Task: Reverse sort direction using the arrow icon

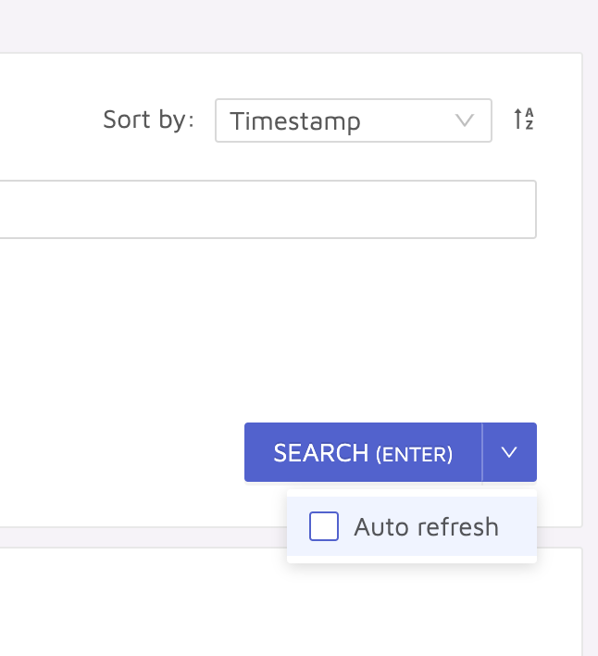Action: [524, 120]
